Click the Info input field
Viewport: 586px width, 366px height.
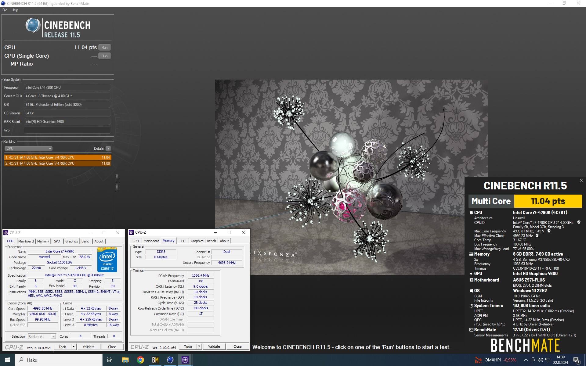tap(67, 130)
